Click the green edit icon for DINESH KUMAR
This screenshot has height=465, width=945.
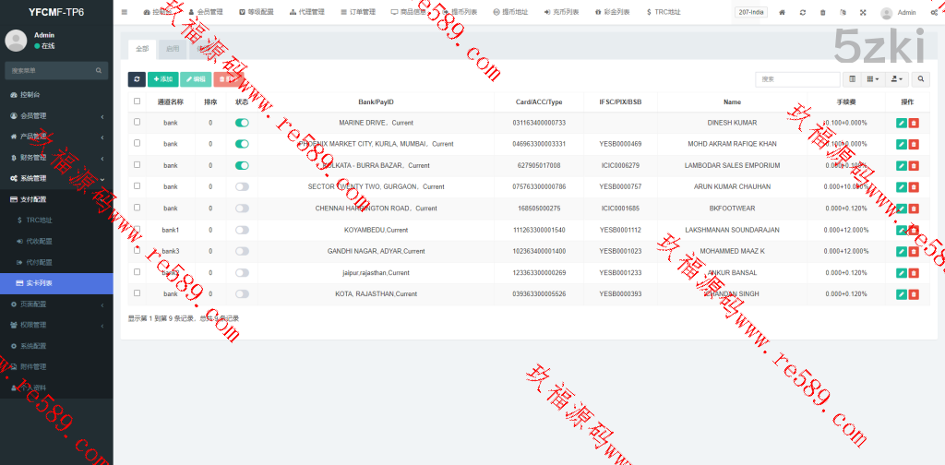(901, 122)
